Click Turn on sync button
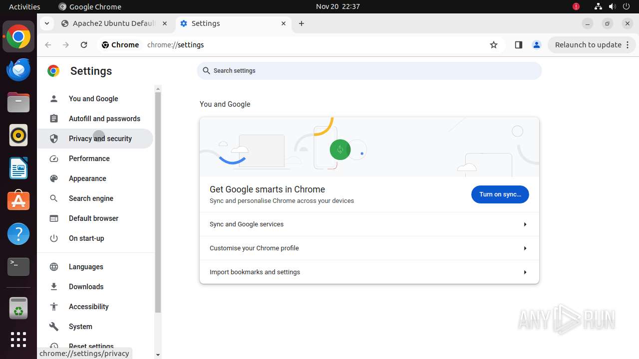 click(500, 194)
